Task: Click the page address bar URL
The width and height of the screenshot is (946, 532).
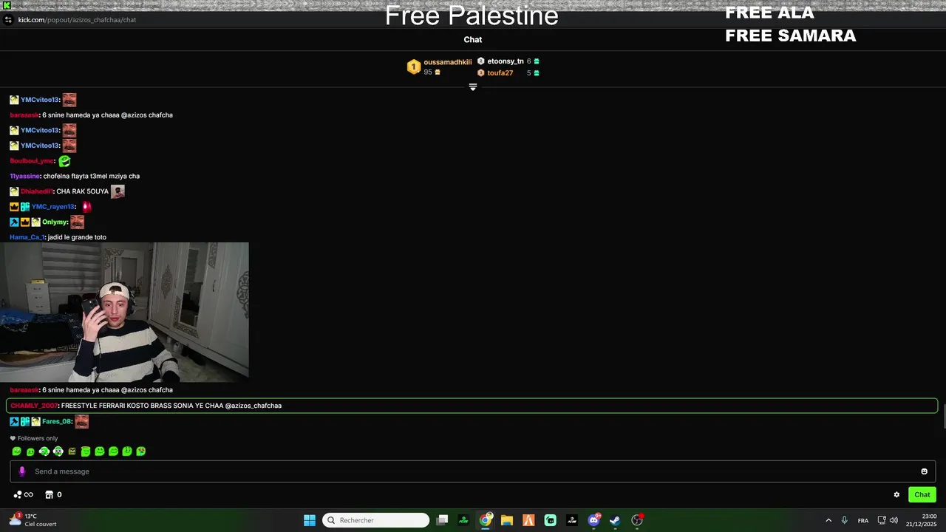Action: coord(77,20)
